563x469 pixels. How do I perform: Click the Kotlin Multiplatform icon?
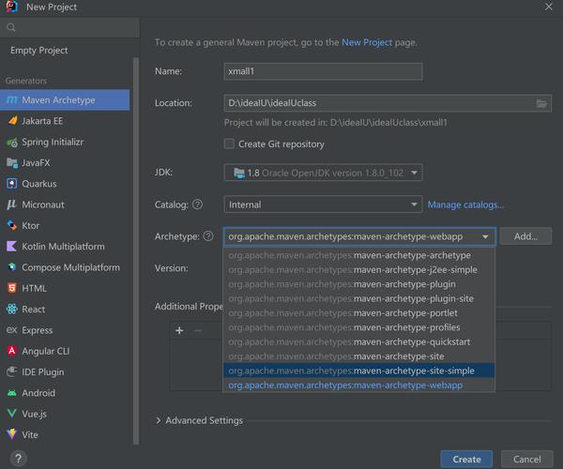(12, 246)
